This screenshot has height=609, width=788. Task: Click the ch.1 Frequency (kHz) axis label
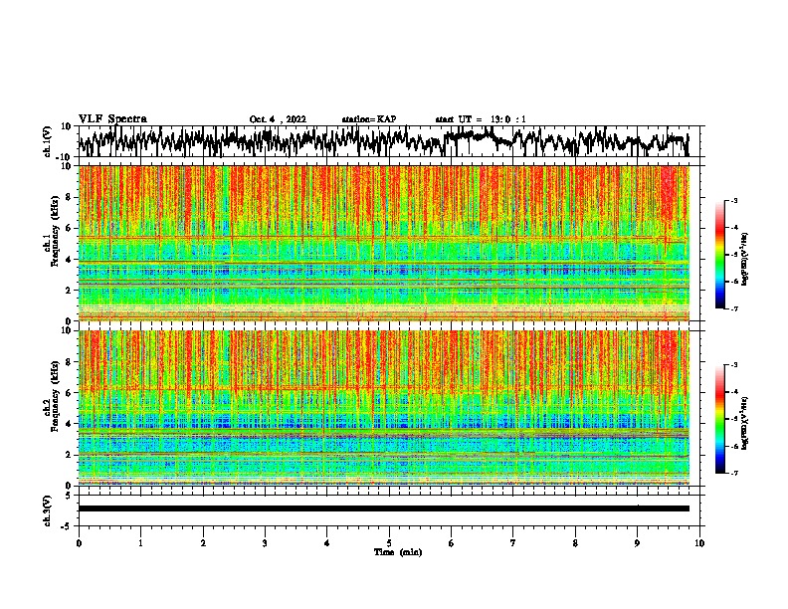[52, 232]
